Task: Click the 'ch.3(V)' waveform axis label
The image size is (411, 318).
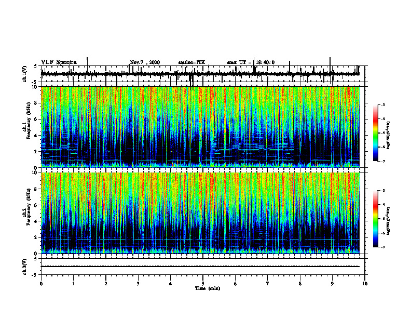Action: (x=25, y=267)
